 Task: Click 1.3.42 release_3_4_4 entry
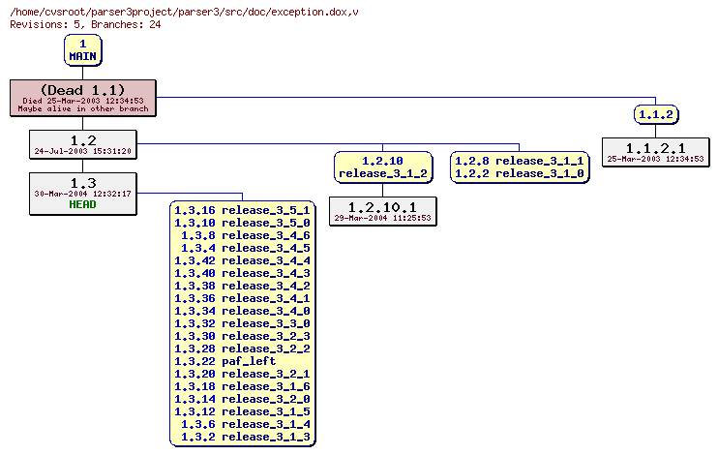coord(242,260)
